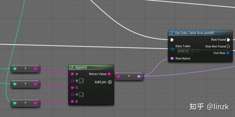Click magenta output pin of conversion node feeding A
Image resolution: width=235 pixels, height=117 pixels.
coord(35,69)
